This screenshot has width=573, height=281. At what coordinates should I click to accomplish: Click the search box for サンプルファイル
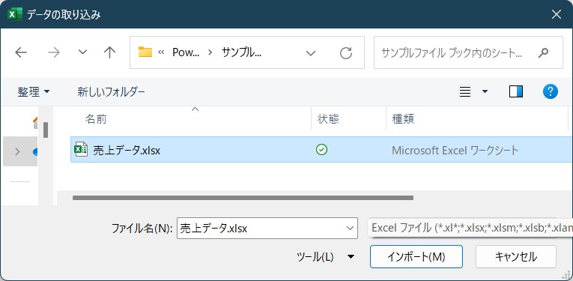coord(468,52)
